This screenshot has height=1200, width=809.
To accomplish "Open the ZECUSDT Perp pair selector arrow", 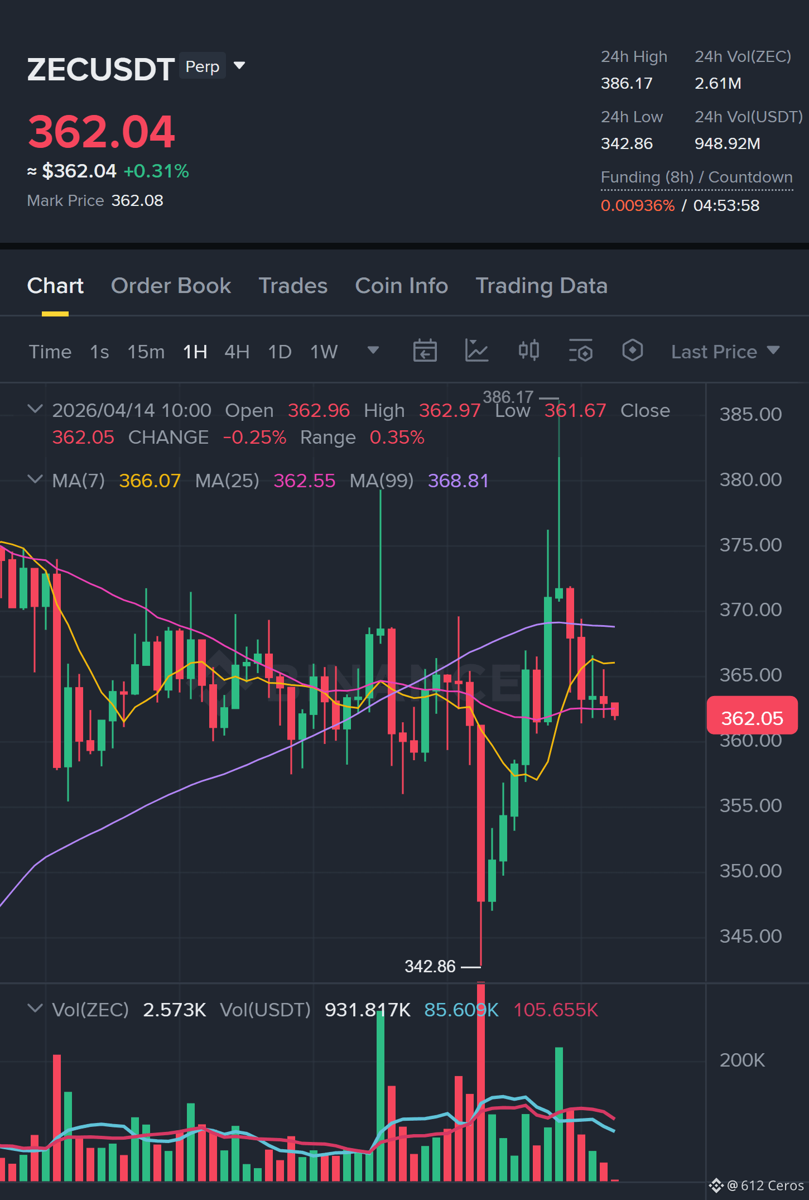I will point(239,66).
